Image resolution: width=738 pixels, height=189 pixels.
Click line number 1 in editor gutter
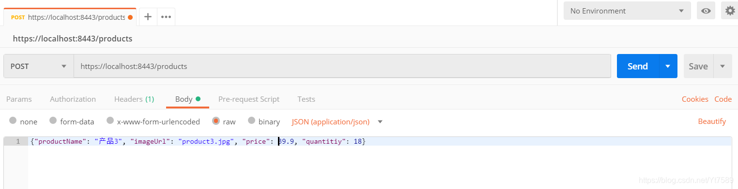point(18,141)
